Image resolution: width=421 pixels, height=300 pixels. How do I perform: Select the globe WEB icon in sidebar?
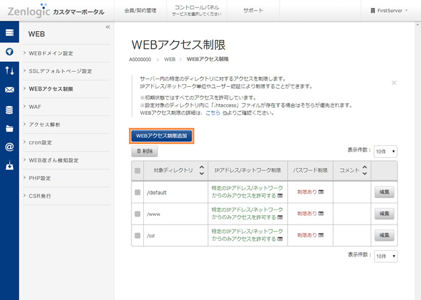point(9,52)
